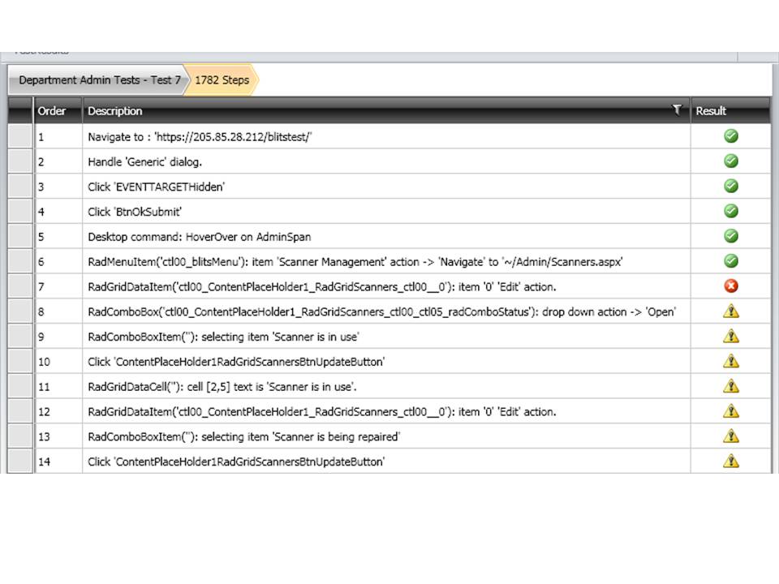The height and width of the screenshot is (584, 779).
Task: Click the step 7 RadGridDataItem 'Edit' action description
Action: [x=322, y=287]
